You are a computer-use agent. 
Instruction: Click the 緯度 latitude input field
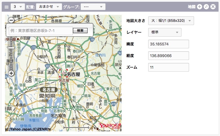pyautogui.click(x=169, y=44)
